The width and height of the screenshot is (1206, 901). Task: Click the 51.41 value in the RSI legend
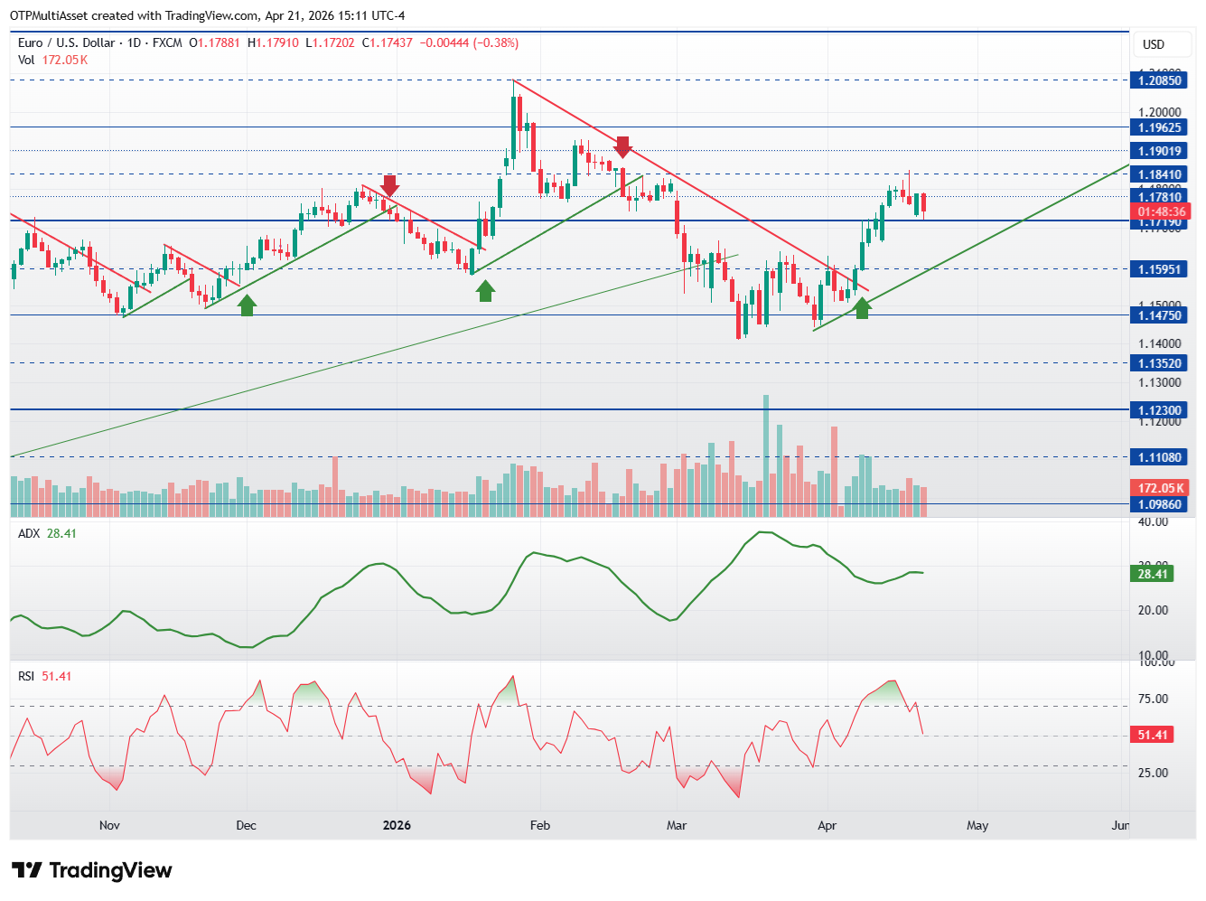click(56, 676)
